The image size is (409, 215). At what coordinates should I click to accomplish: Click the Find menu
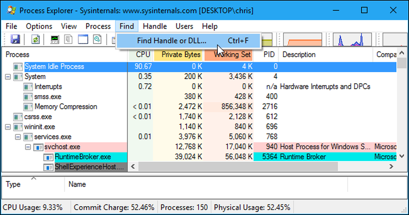[127, 26]
